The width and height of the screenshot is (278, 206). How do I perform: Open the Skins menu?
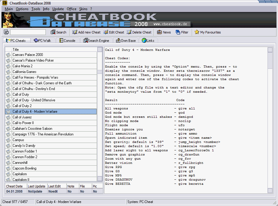(x=83, y=9)
